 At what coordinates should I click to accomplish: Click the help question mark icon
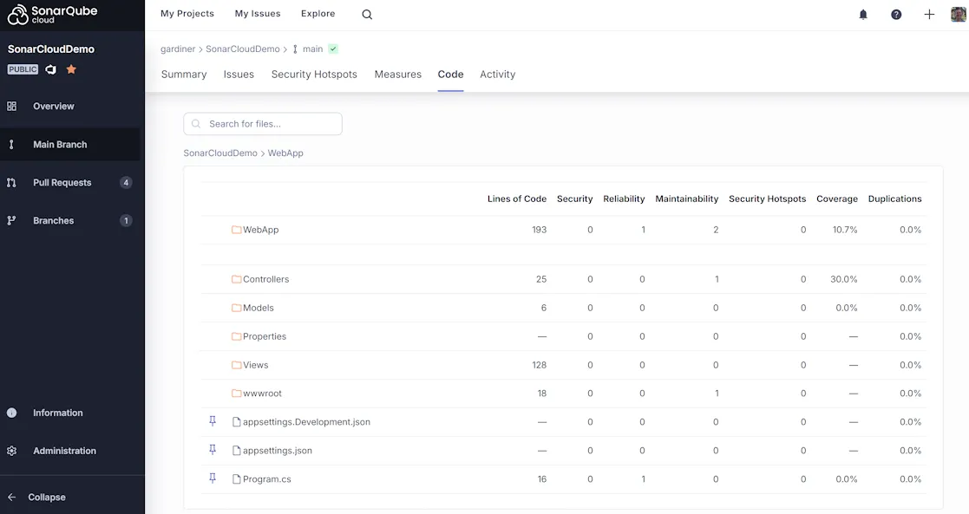pyautogui.click(x=896, y=14)
